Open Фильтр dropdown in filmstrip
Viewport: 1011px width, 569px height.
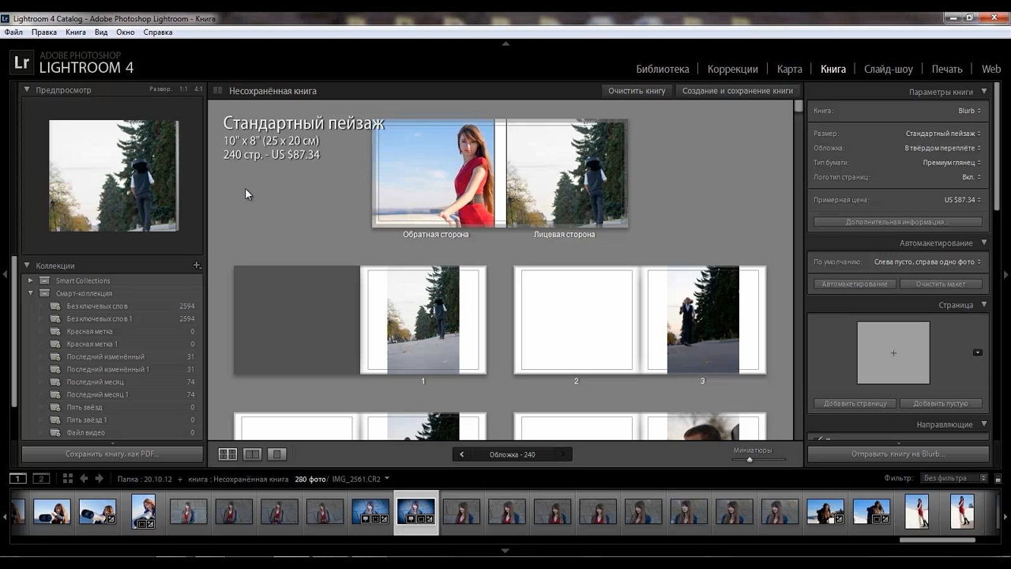coord(954,478)
